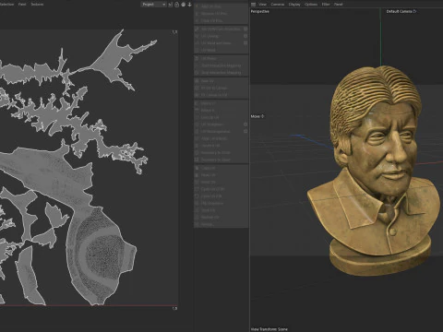Select the UV Weld command
The image size is (443, 332).
tap(221, 50)
